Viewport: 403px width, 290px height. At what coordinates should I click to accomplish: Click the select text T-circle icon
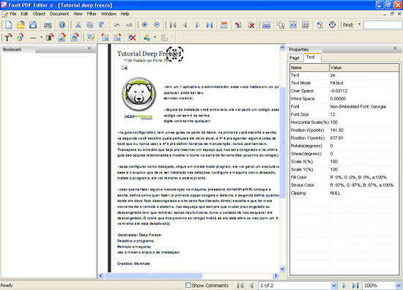coord(333,25)
